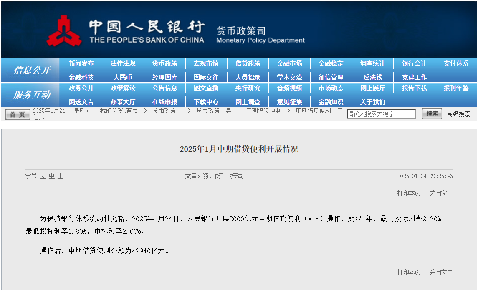The height and width of the screenshot is (291, 478).
Task: Open 信贷政策 navigation item
Action: point(248,64)
